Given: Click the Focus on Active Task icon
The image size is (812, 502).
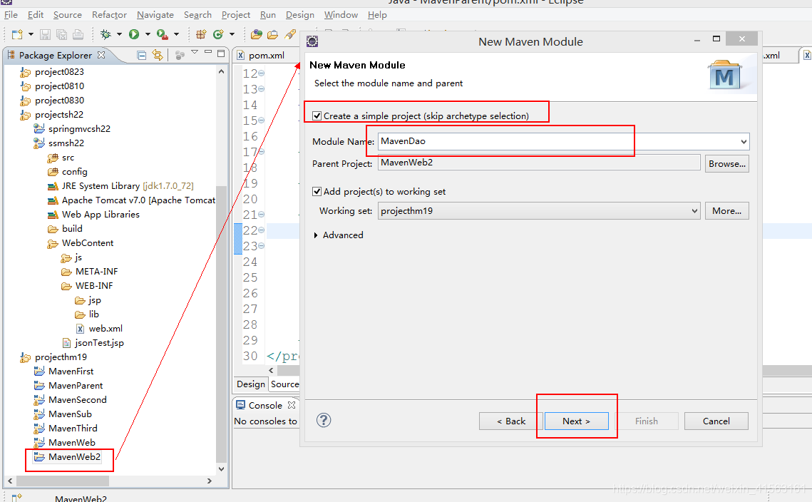Looking at the screenshot, I should (180, 55).
